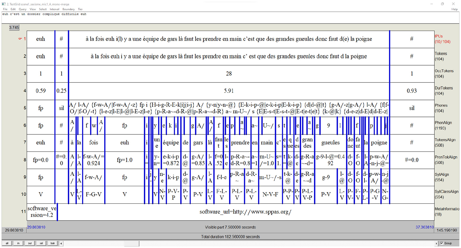This screenshot has width=461, height=248.
Task: Click the 'Total duration 182.560000 seconds' bar
Action: pyautogui.click(x=230, y=237)
